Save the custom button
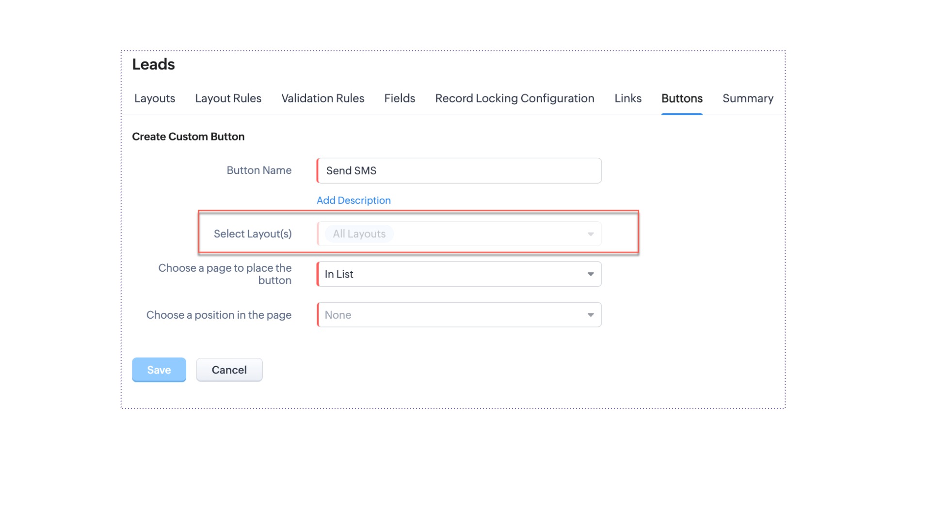Image resolution: width=931 pixels, height=523 pixels. (159, 370)
